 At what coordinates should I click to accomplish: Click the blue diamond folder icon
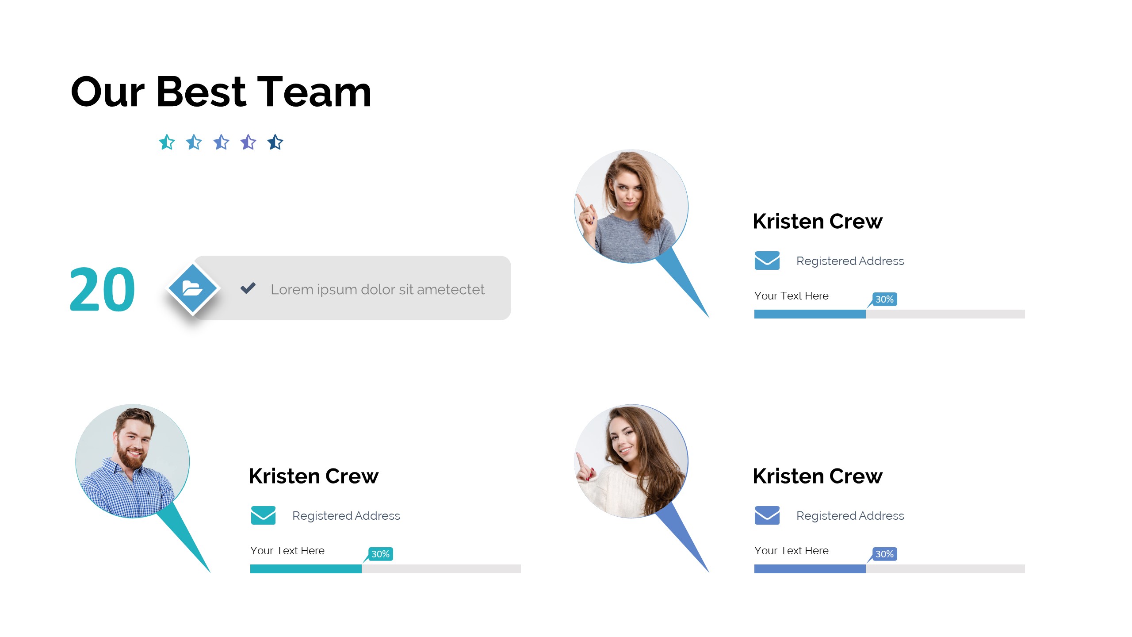pos(193,288)
